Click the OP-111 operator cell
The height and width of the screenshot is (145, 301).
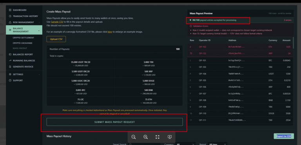(202, 120)
